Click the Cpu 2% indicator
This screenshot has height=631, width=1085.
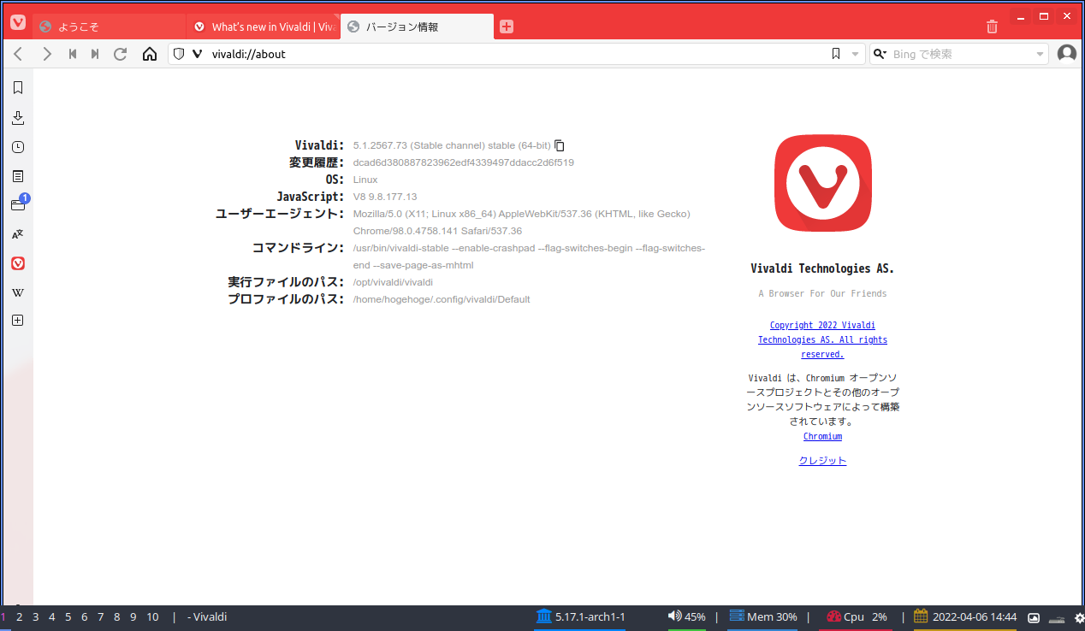[x=857, y=616]
